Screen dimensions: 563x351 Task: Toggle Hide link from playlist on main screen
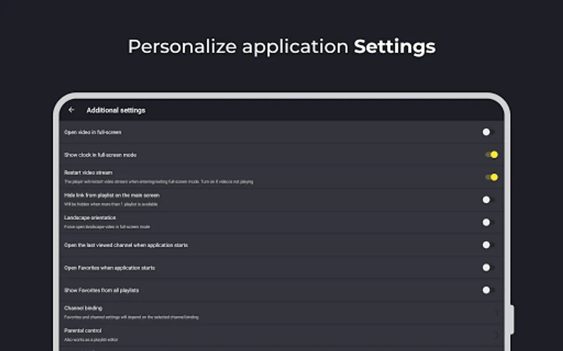tap(488, 200)
